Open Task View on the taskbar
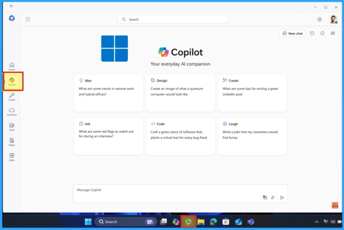 coord(163,222)
